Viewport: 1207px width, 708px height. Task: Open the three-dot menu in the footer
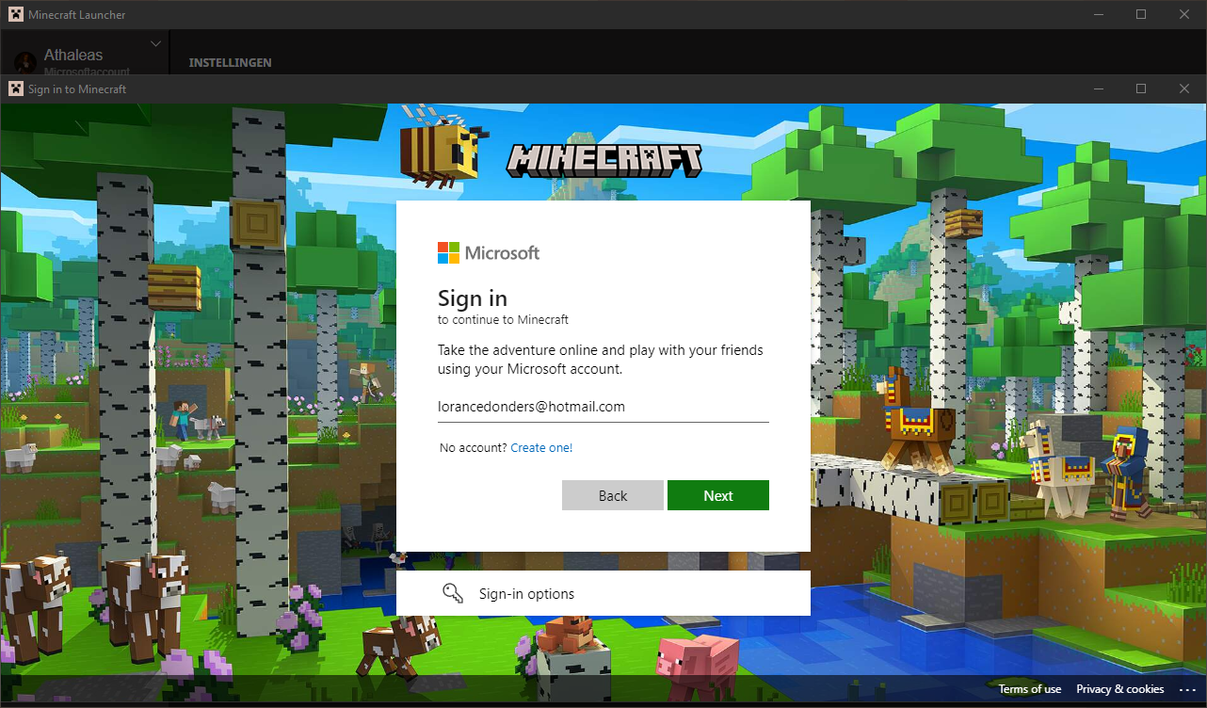coord(1186,689)
